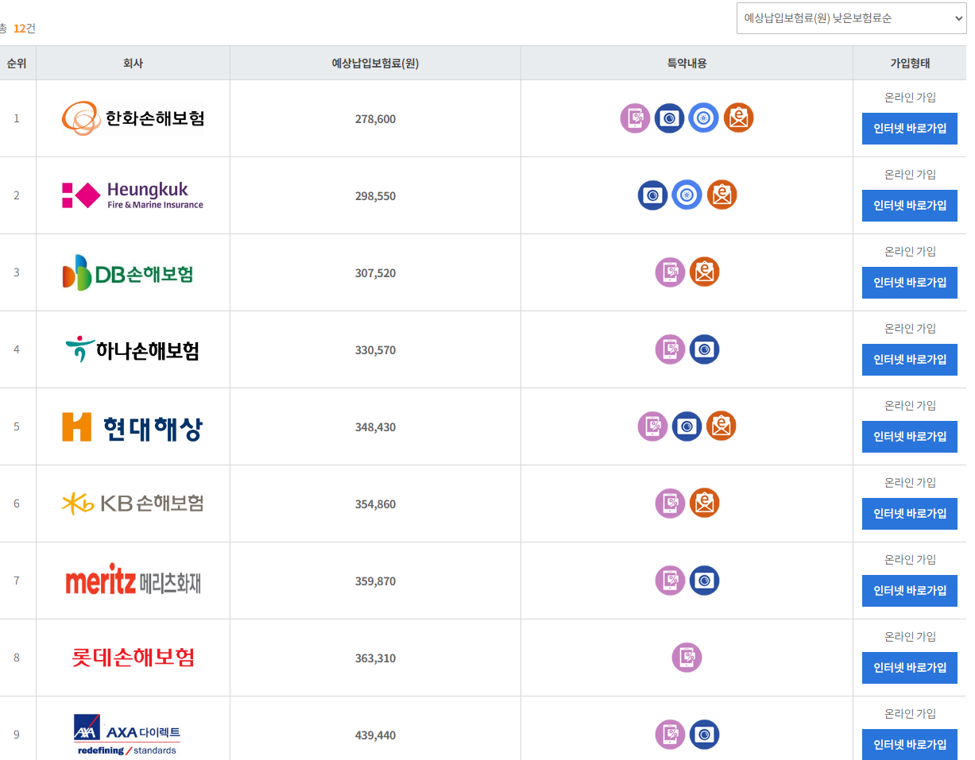Click 인터넷 바로가입 for 현대해상
This screenshot has width=975, height=760.
point(910,437)
